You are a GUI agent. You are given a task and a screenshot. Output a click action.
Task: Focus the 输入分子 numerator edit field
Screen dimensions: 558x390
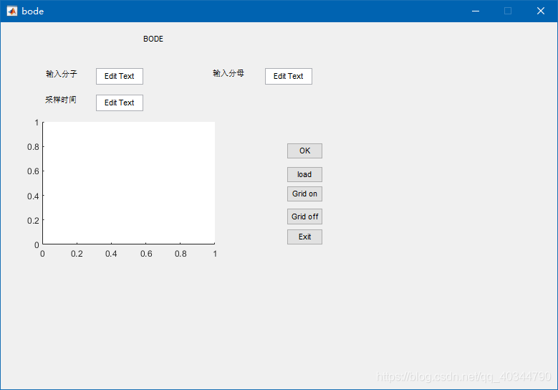[120, 76]
